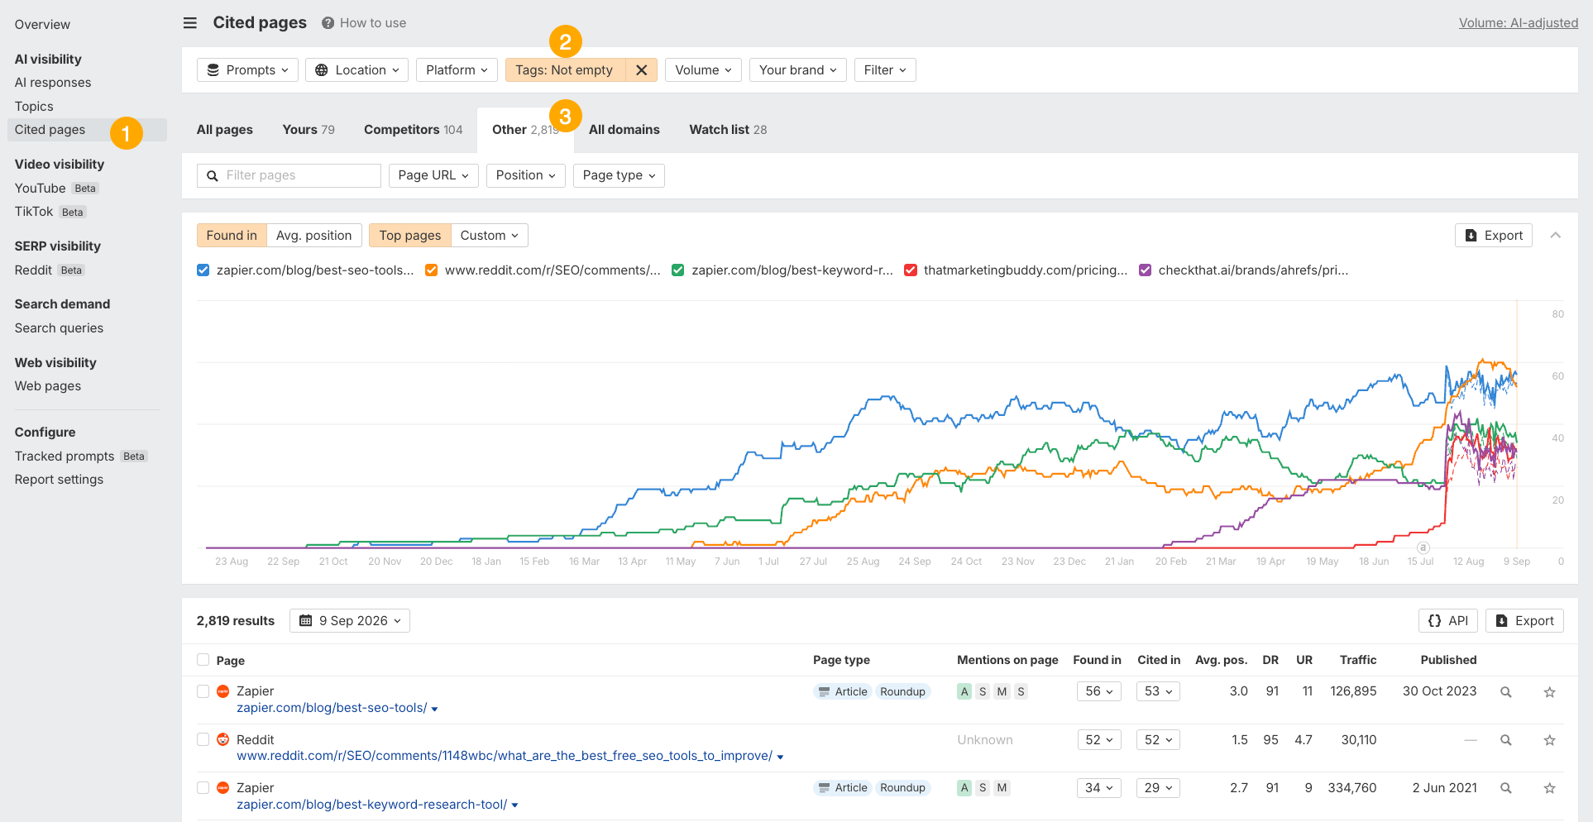Click the annotation marker on chart axis
1593x822 pixels.
[x=1423, y=547]
